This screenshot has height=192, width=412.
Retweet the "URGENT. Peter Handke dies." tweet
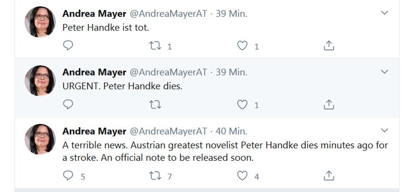click(154, 104)
